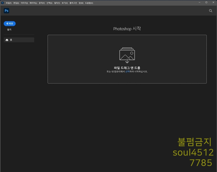
Task: Click the image stack drag-and-drop icon
Action: (127, 55)
